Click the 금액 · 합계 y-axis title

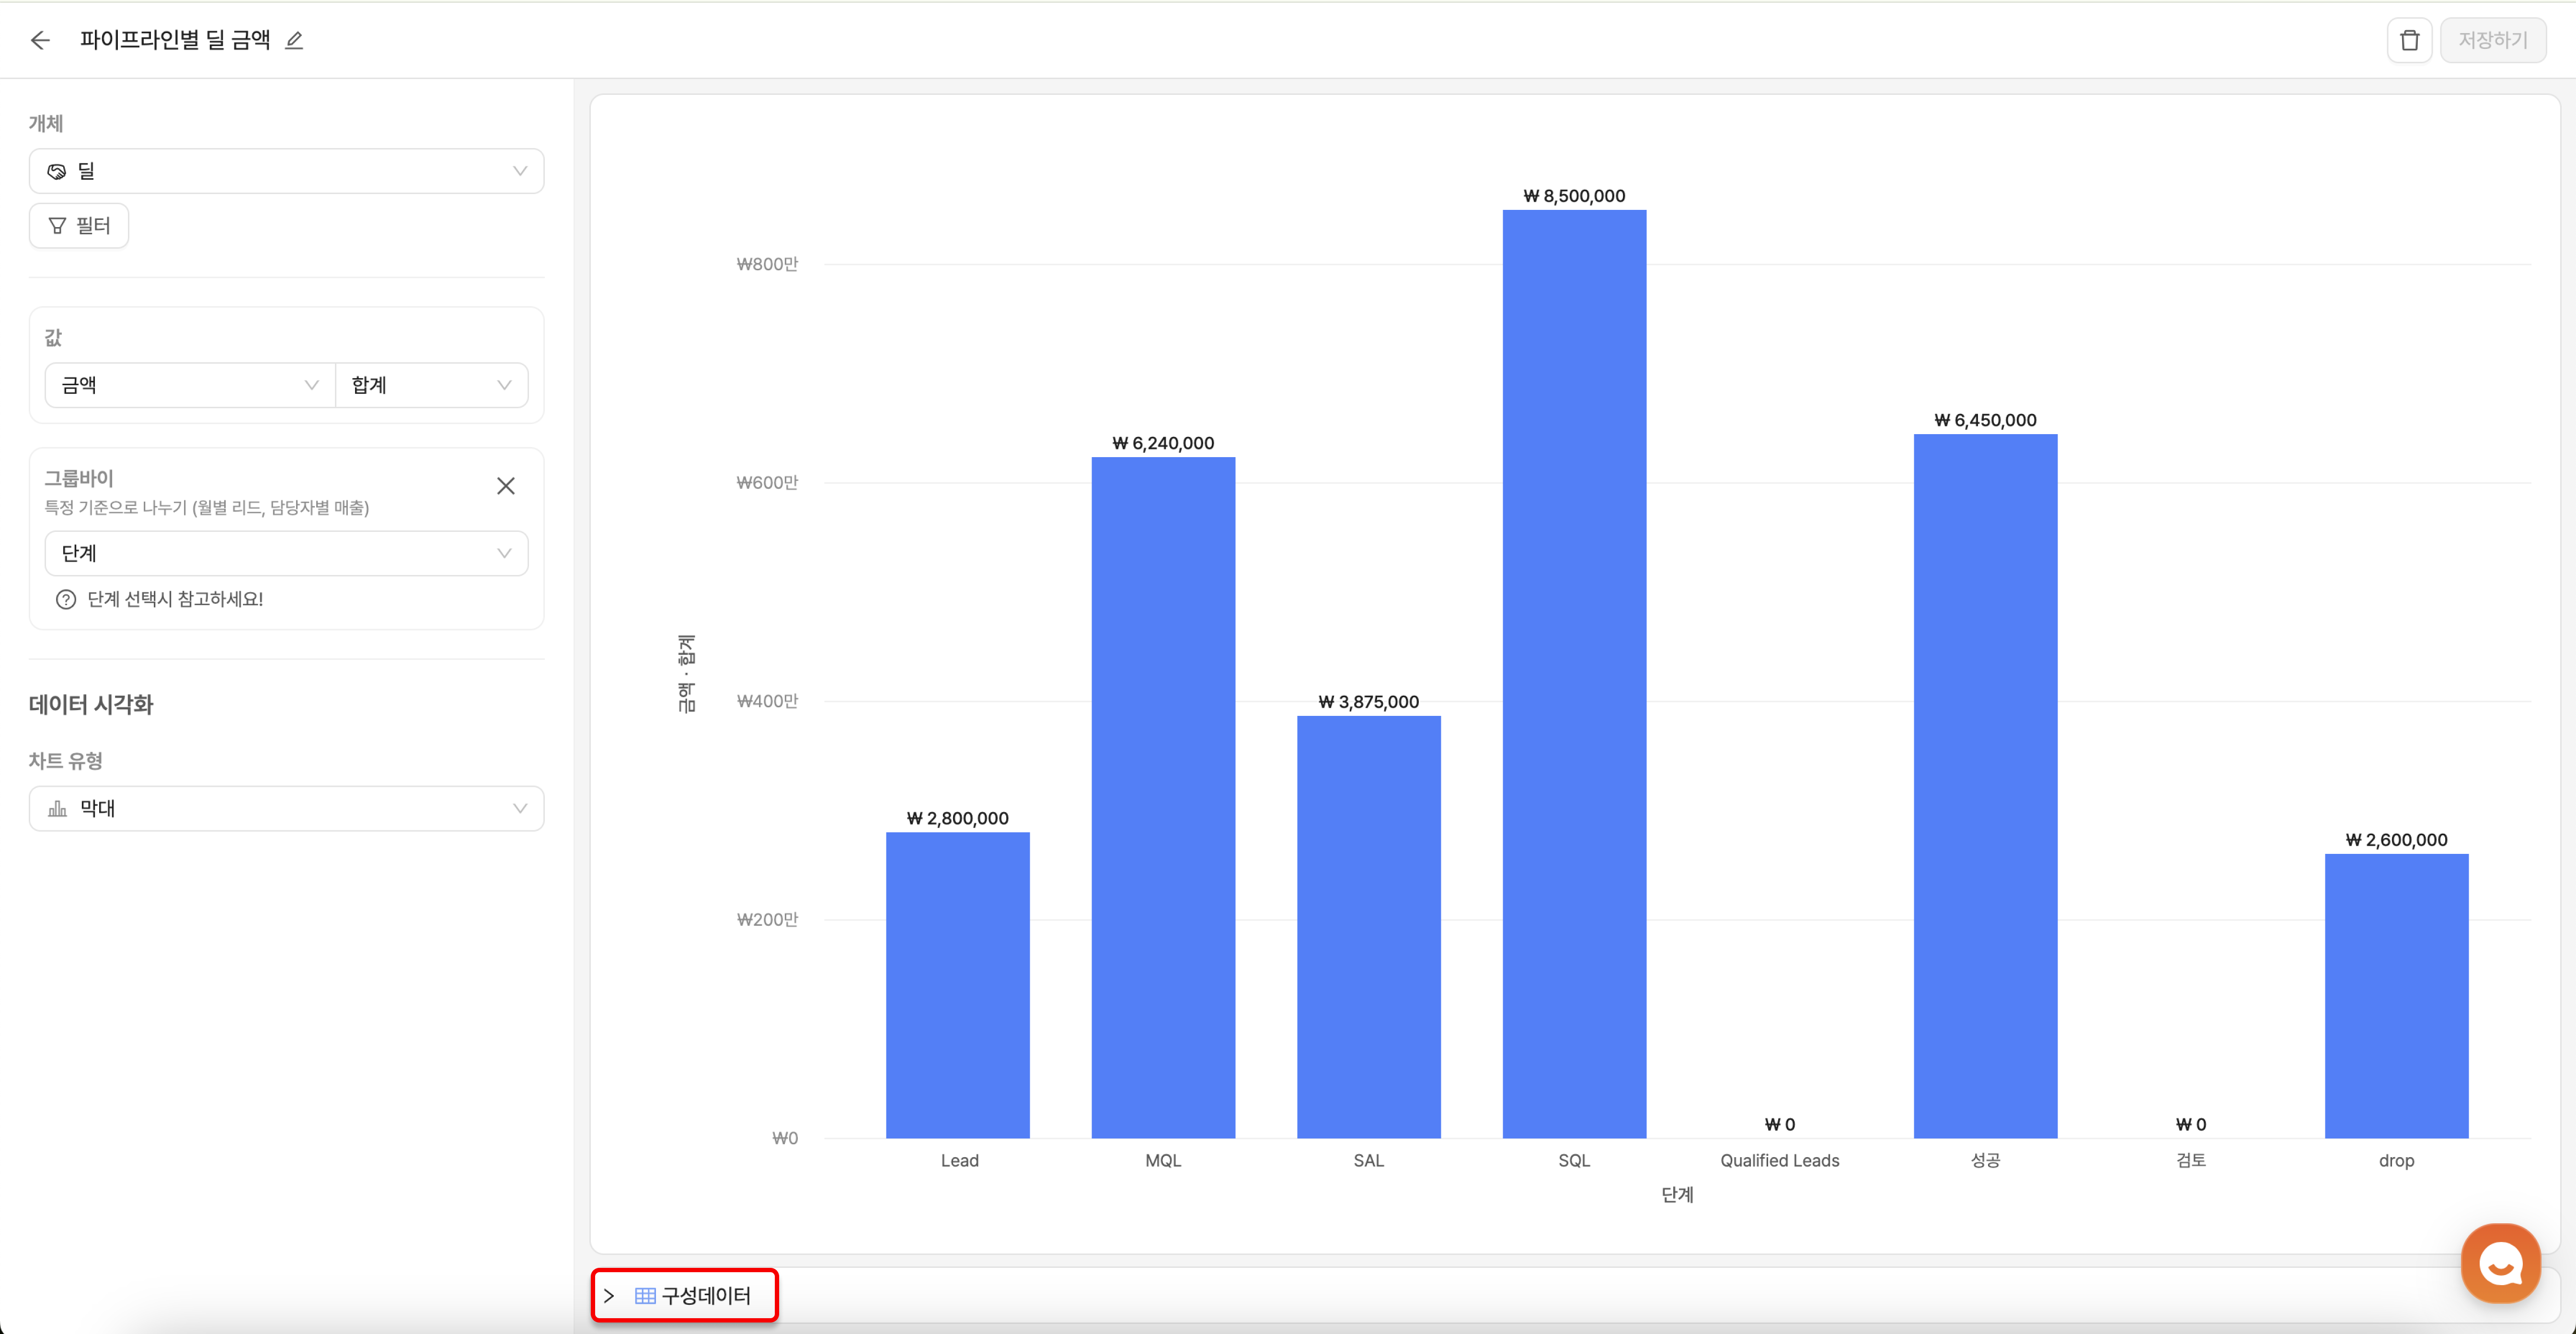click(686, 673)
